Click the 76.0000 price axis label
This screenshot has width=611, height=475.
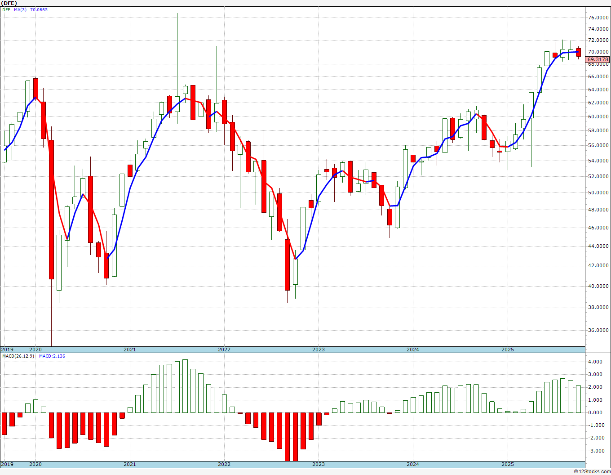tap(598, 18)
